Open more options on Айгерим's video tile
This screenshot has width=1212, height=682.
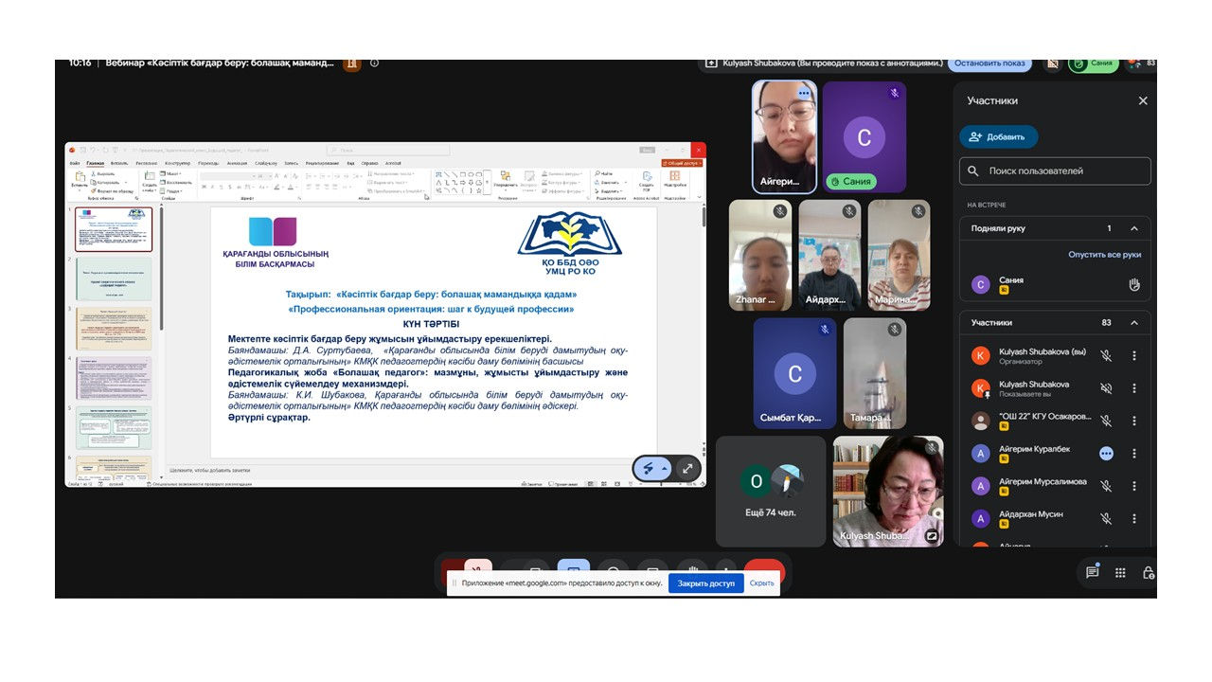804,94
